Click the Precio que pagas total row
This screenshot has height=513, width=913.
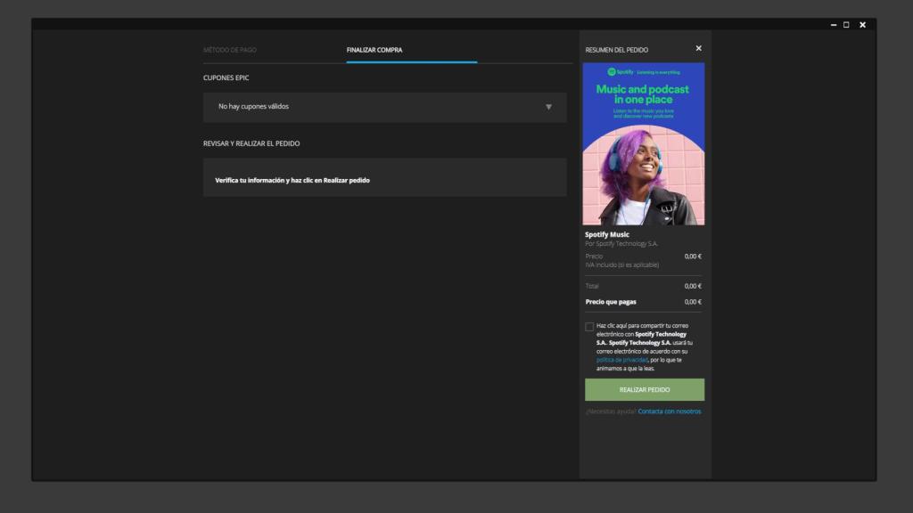point(644,301)
